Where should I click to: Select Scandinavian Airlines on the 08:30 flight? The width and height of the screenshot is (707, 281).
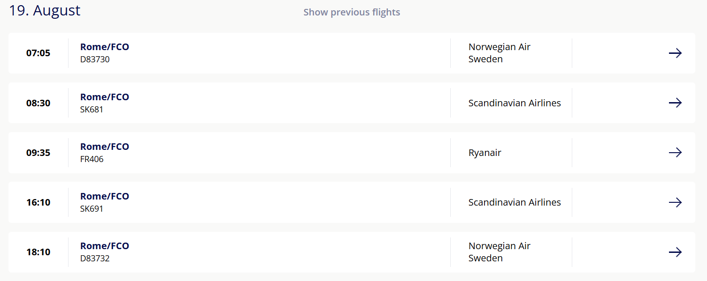(515, 103)
